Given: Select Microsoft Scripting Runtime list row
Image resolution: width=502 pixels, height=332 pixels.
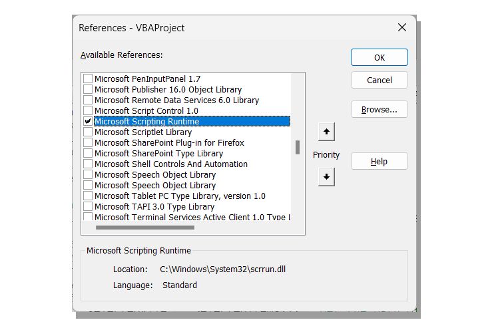Looking at the screenshot, I should [x=192, y=121].
